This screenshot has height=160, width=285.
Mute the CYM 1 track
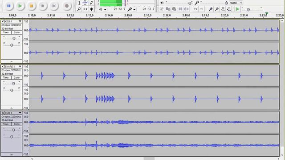click(6, 124)
